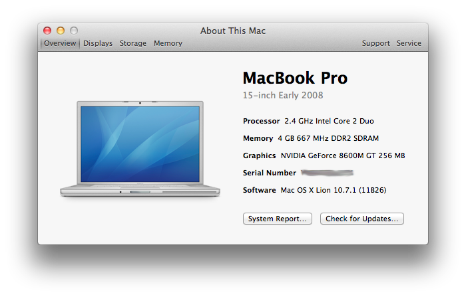The width and height of the screenshot is (466, 297).
Task: Click the 15-inch Early 2008 subtitle
Action: pyautogui.click(x=283, y=95)
